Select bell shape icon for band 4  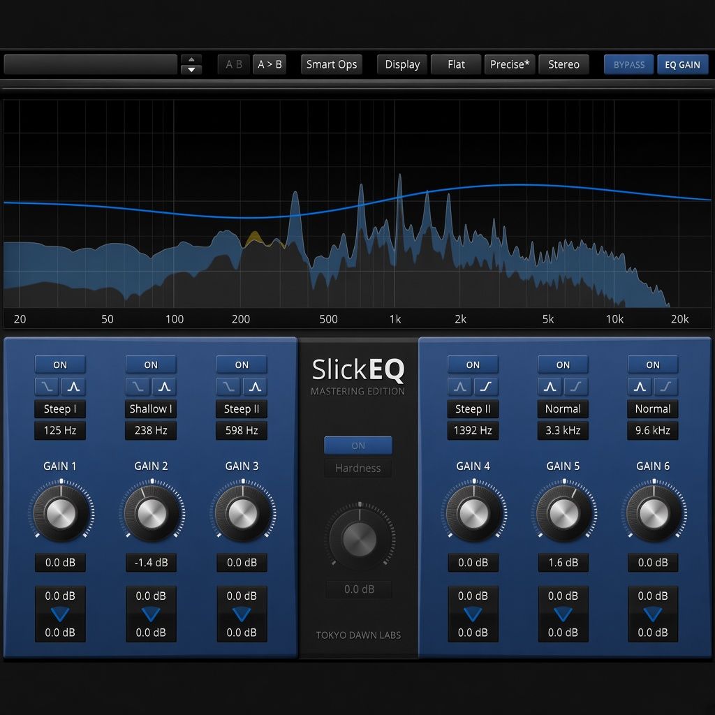(x=459, y=387)
